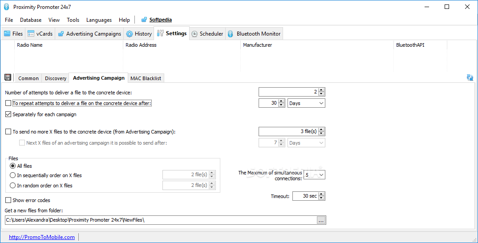478x243 pixels.
Task: Click the Softpedia link
Action: pyautogui.click(x=160, y=20)
